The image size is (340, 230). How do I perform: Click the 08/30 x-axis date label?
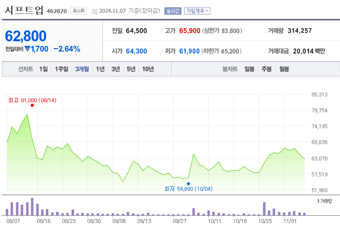(x=94, y=221)
